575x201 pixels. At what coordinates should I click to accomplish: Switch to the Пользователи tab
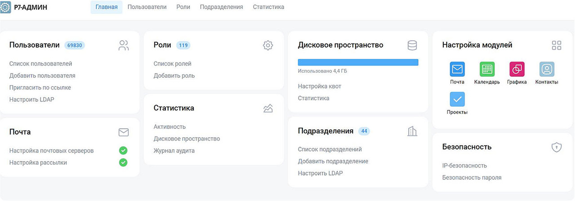pos(147,7)
